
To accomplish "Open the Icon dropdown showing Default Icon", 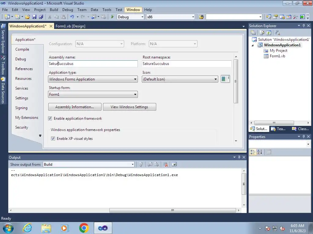I will (x=180, y=79).
